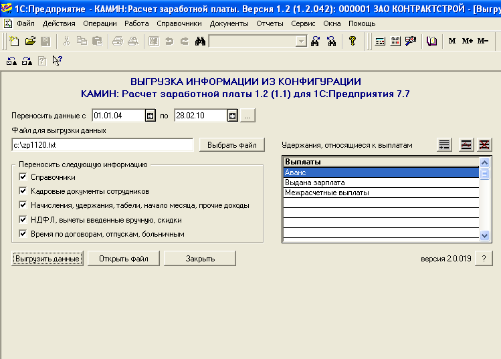This screenshot has height=359, width=501.
Task: Open the calculator icon in toolbar
Action: [x=380, y=41]
